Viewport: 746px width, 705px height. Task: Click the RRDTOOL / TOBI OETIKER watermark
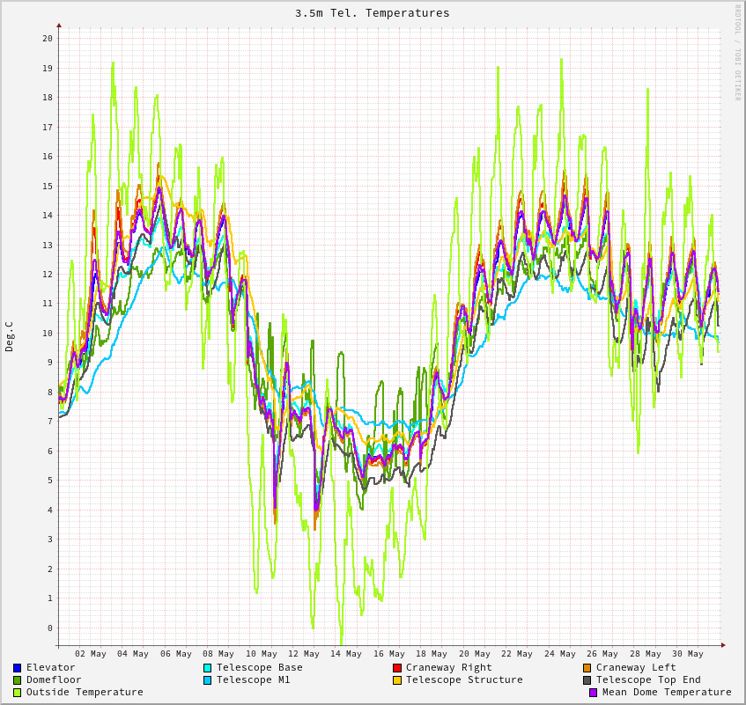pos(738,53)
